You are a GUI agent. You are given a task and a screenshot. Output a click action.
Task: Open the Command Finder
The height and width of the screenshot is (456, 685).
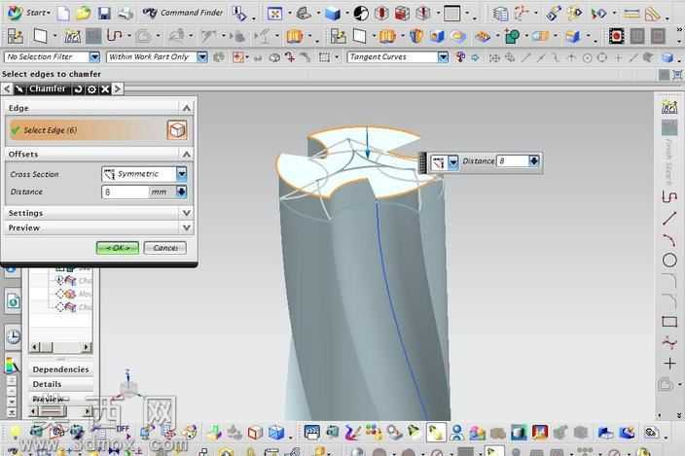pyautogui.click(x=183, y=13)
